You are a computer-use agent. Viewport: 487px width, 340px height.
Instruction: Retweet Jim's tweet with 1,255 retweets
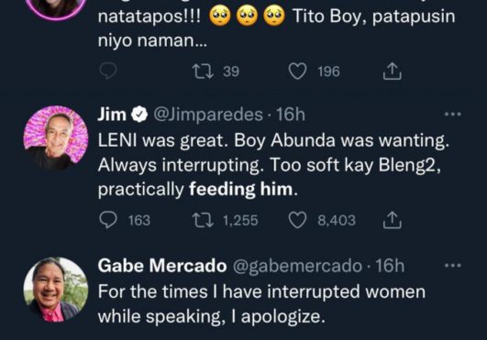click(x=203, y=220)
